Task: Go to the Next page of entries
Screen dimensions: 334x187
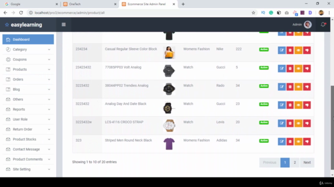Action: 307,163
